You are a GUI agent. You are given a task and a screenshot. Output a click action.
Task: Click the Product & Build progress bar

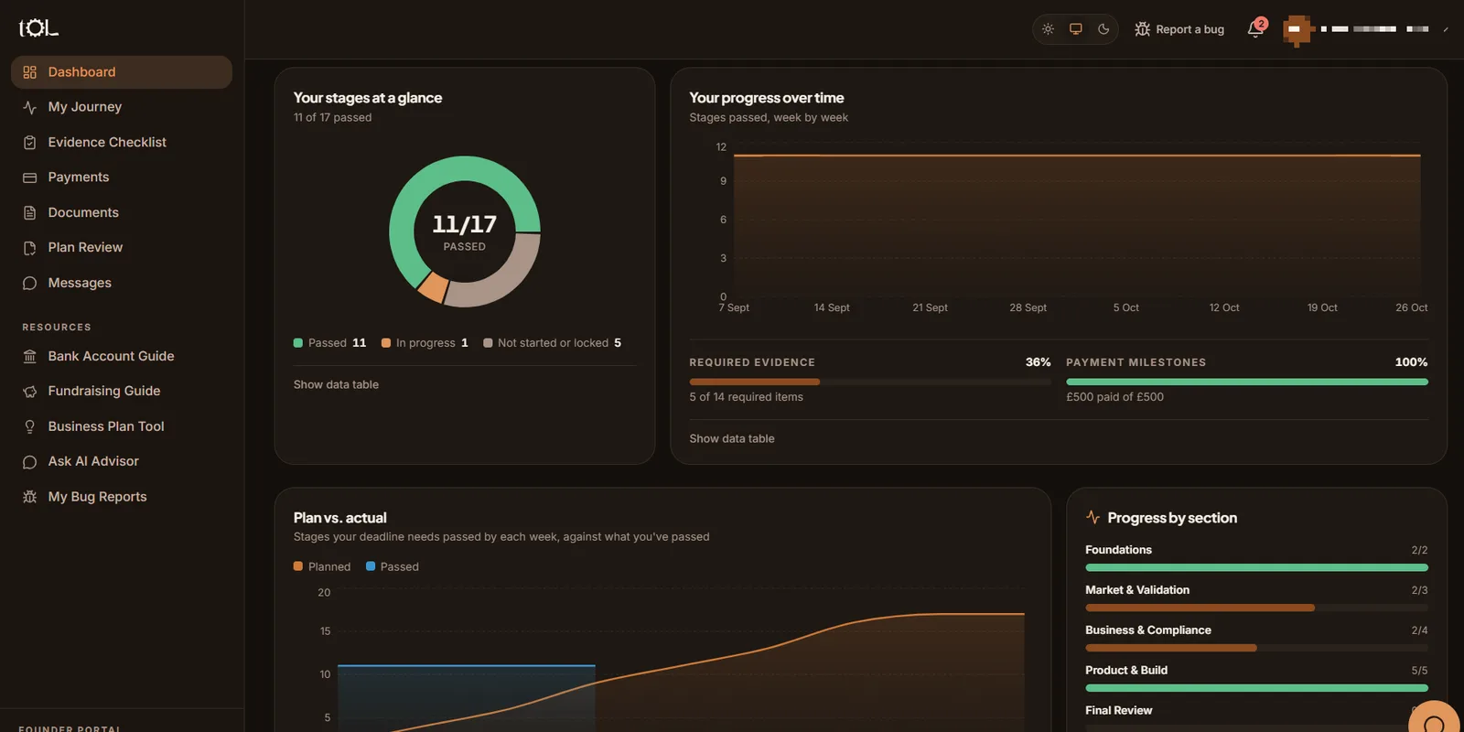[1256, 688]
